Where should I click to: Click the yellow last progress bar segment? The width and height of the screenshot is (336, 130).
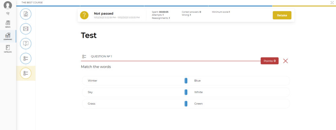(x=304, y=6)
